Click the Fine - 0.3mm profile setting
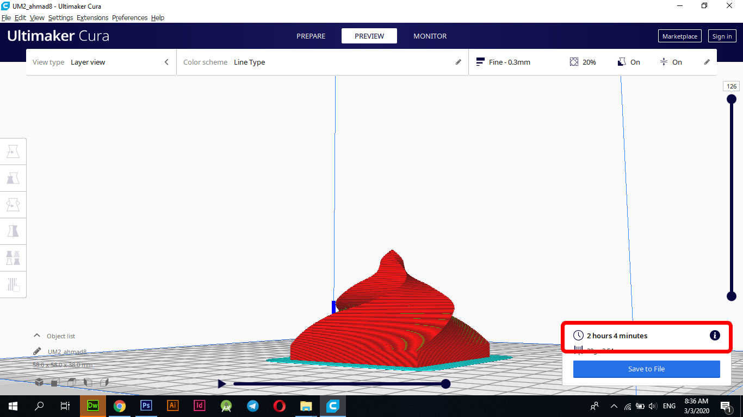 503,62
